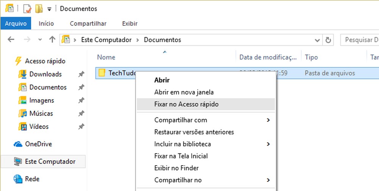The height and width of the screenshot is (191, 379).
Task: Click the Downloads folder icon in sidebar
Action: (x=22, y=74)
